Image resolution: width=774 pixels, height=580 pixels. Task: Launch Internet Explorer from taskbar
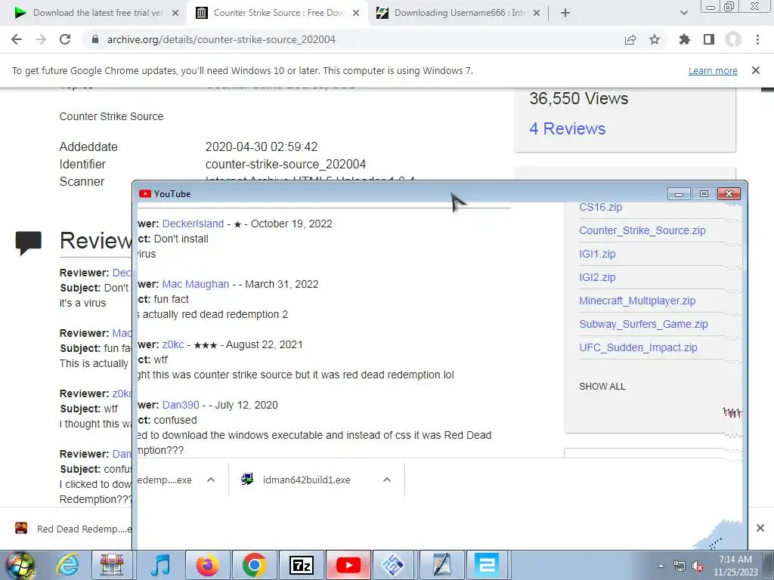coord(67,565)
